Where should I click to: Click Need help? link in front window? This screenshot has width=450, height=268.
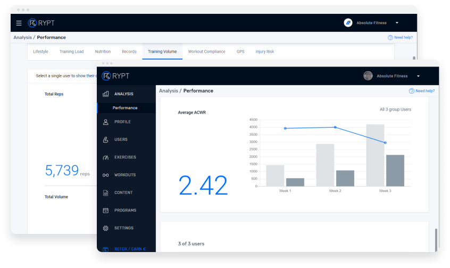pos(422,91)
